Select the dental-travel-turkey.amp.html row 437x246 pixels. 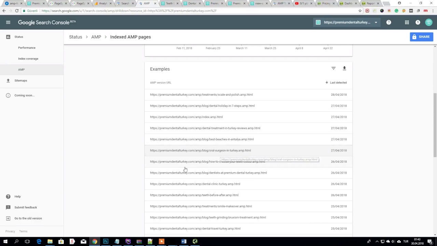point(248,229)
